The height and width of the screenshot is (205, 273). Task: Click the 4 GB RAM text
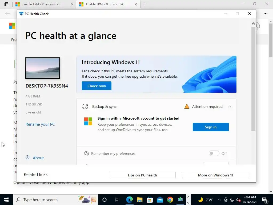pyautogui.click(x=33, y=96)
